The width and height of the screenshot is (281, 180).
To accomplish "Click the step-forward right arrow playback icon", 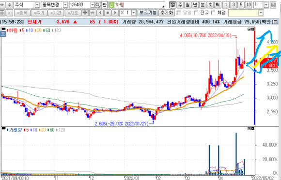I will pyautogui.click(x=115, y=13).
